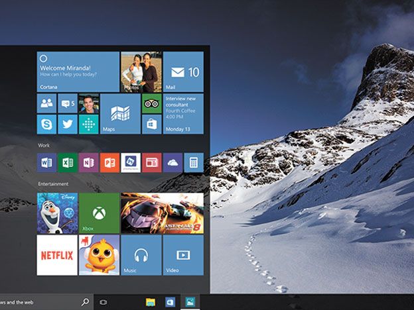Open the Store icon on the taskbar
Viewport: 414px width, 310px height.
[170, 302]
